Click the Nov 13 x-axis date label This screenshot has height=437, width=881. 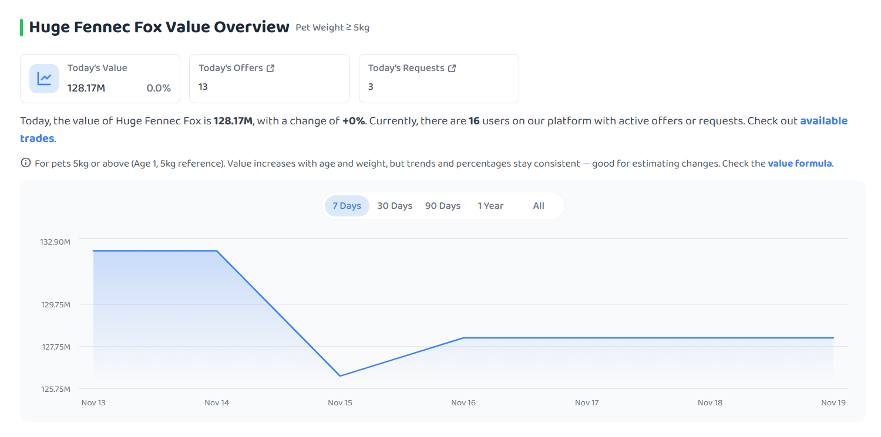coord(93,402)
